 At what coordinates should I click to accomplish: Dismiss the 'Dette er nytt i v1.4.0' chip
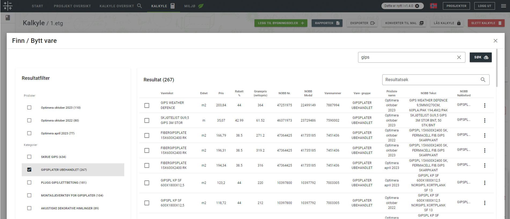coord(417,6)
